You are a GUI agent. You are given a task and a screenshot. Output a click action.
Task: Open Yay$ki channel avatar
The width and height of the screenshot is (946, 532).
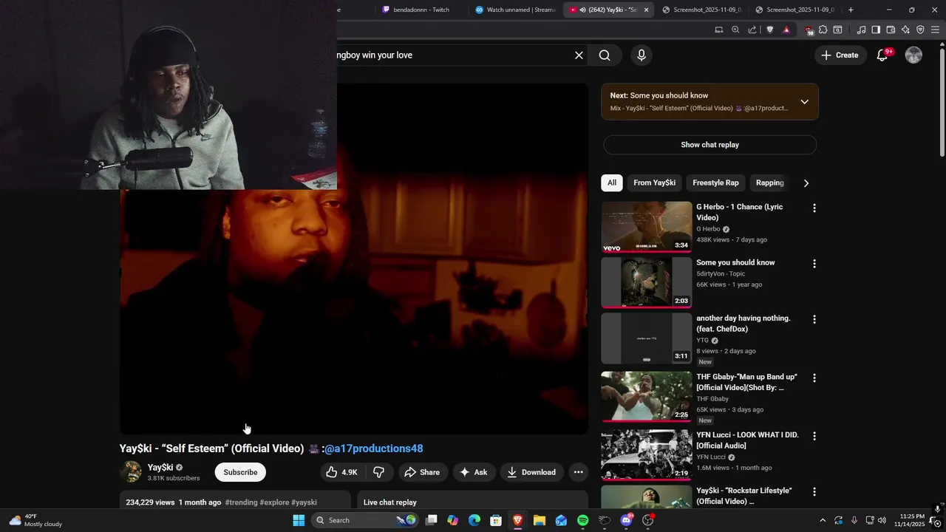[x=131, y=471]
